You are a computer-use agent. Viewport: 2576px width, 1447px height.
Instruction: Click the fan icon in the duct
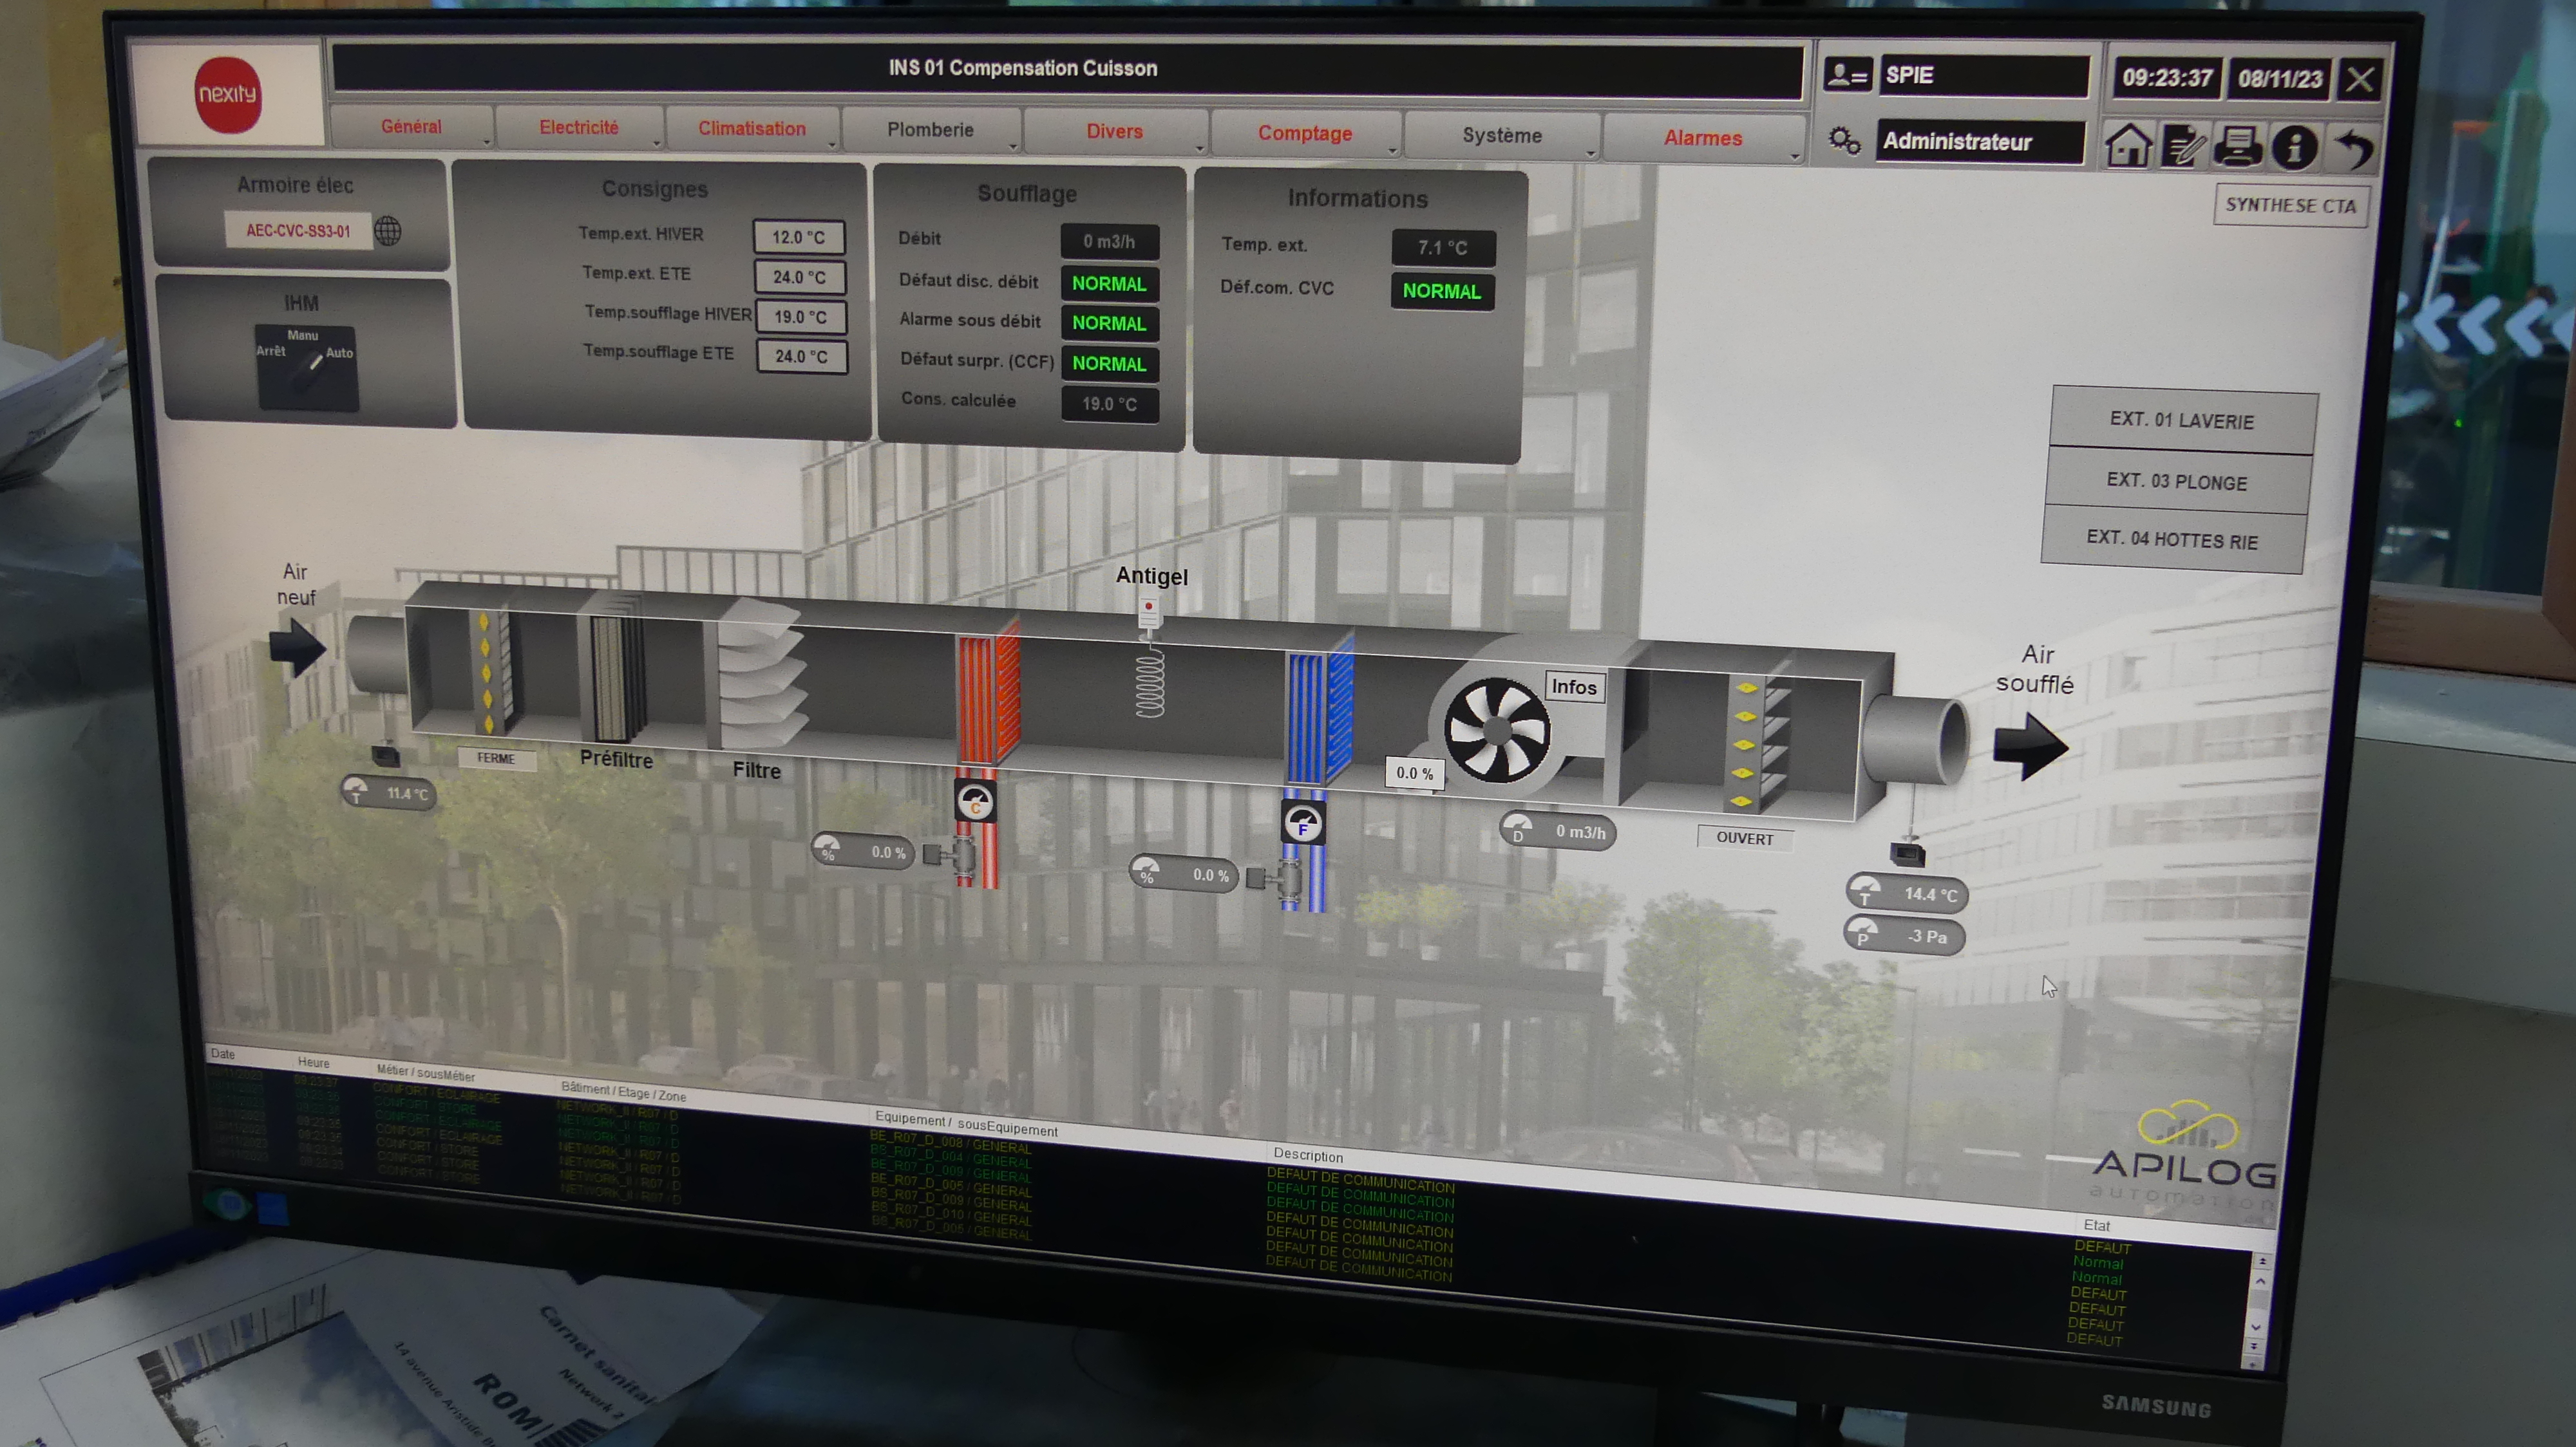tap(1497, 731)
